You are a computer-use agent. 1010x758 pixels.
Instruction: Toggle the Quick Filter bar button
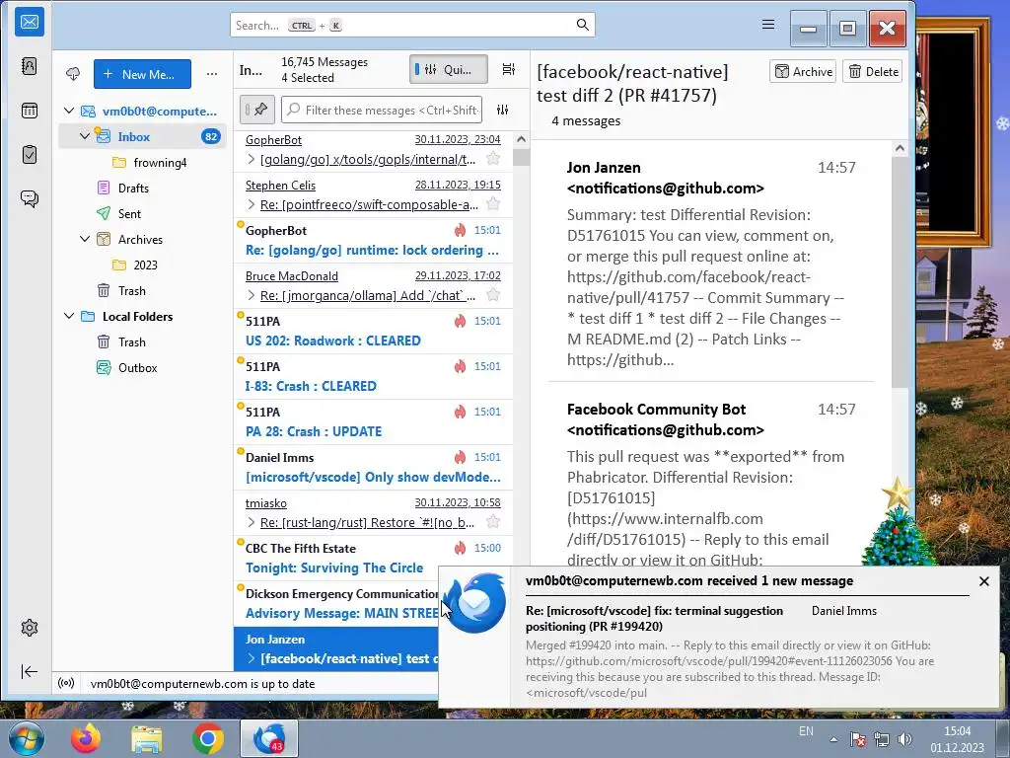tap(449, 70)
